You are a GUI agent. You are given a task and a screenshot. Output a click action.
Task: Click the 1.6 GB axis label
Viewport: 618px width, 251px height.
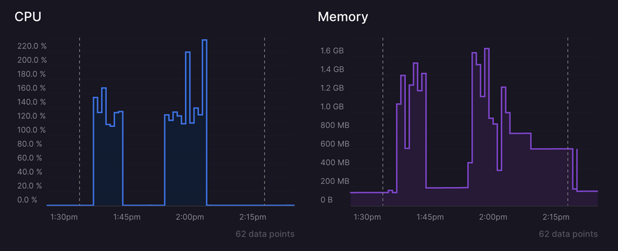[332, 51]
